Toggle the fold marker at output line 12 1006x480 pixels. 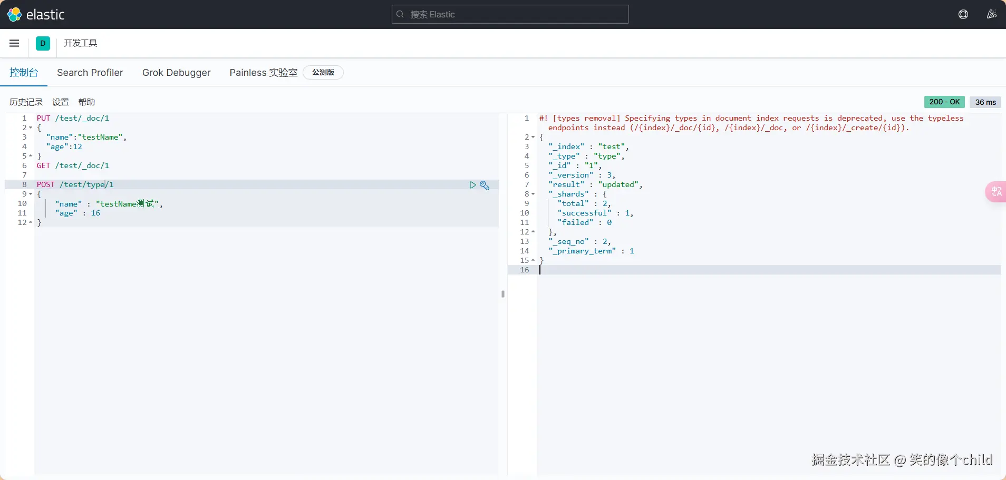[533, 232]
